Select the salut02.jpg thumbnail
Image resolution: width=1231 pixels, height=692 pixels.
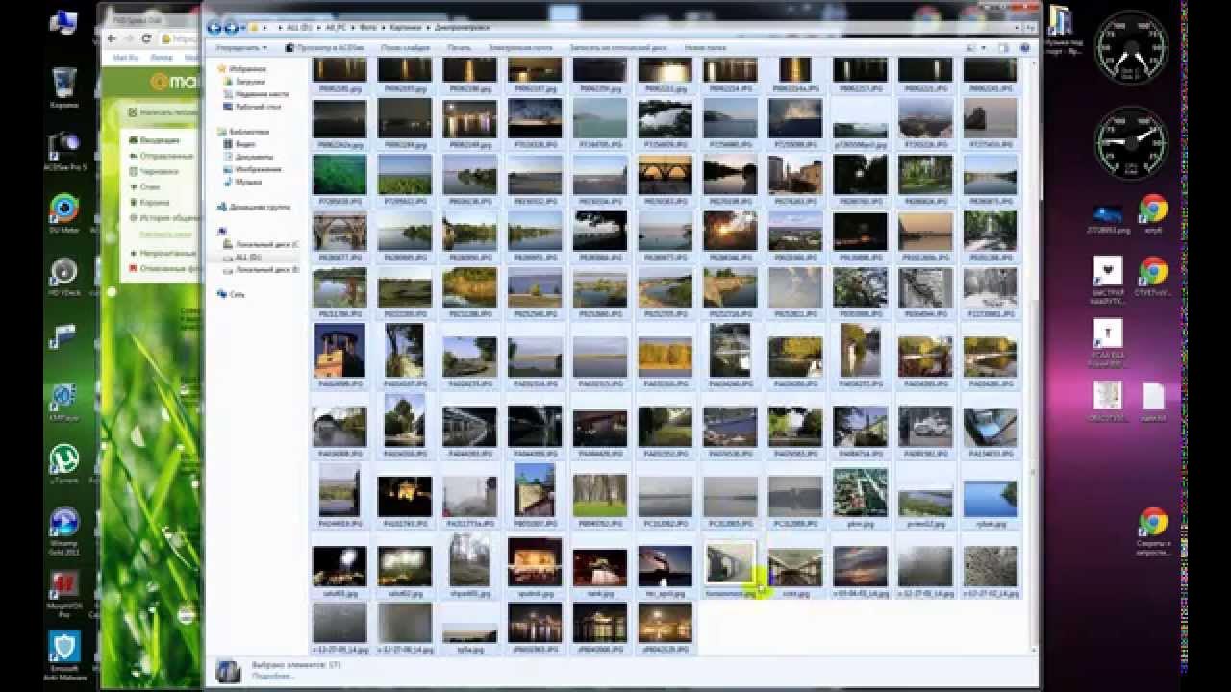click(x=405, y=565)
